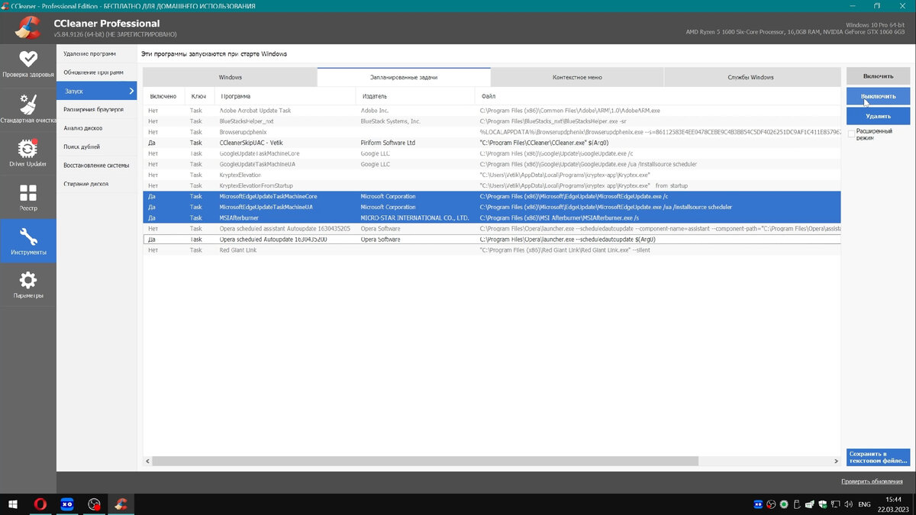The width and height of the screenshot is (916, 515).
Task: Click the volume icon in the system tray
Action: tap(848, 504)
